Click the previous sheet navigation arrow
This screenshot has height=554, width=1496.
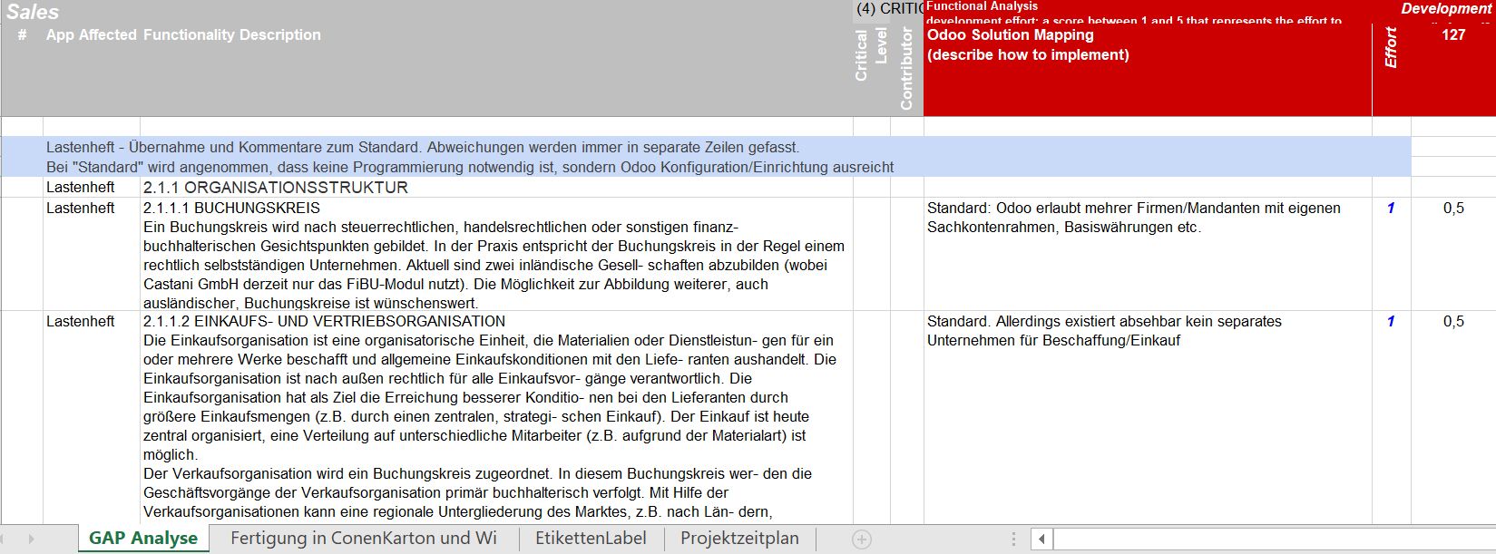[11, 539]
